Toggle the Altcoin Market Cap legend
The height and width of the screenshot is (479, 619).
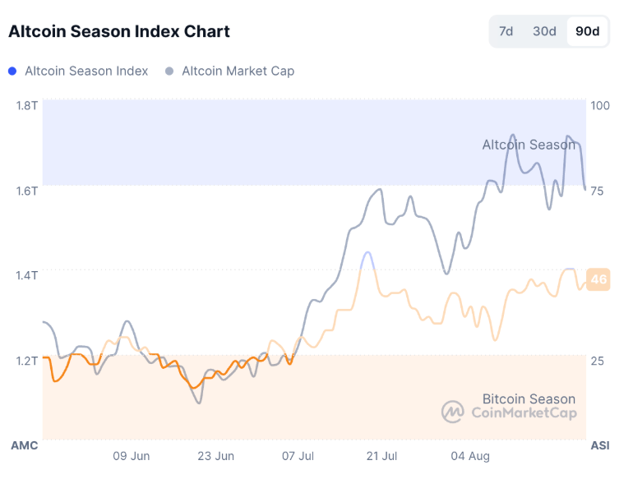pos(238,71)
